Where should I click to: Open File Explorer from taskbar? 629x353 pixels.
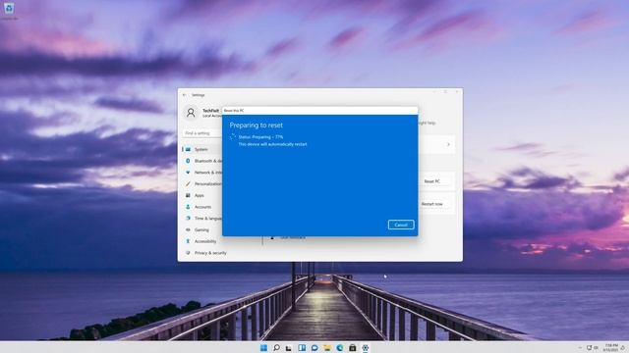click(x=327, y=348)
